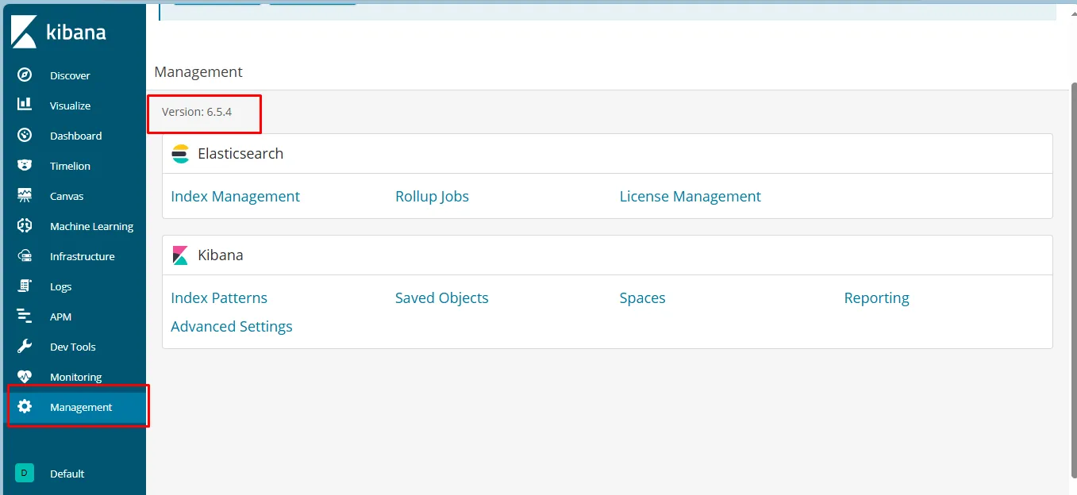Open Infrastructure from the sidebar
This screenshot has height=495, width=1077.
82,256
